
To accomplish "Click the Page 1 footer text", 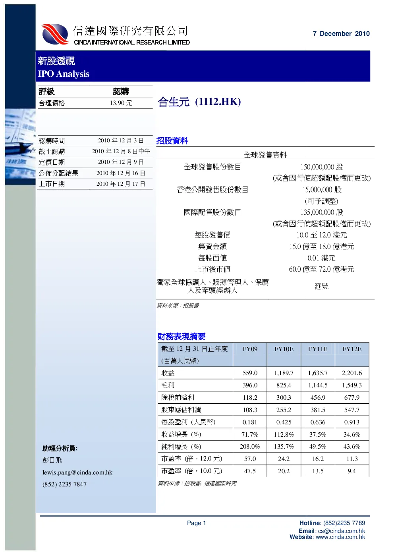I will 197,523.
